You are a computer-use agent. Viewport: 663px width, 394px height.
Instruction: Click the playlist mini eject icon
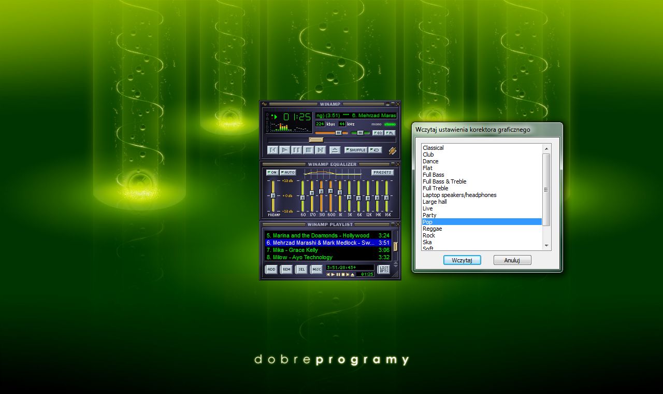point(353,274)
